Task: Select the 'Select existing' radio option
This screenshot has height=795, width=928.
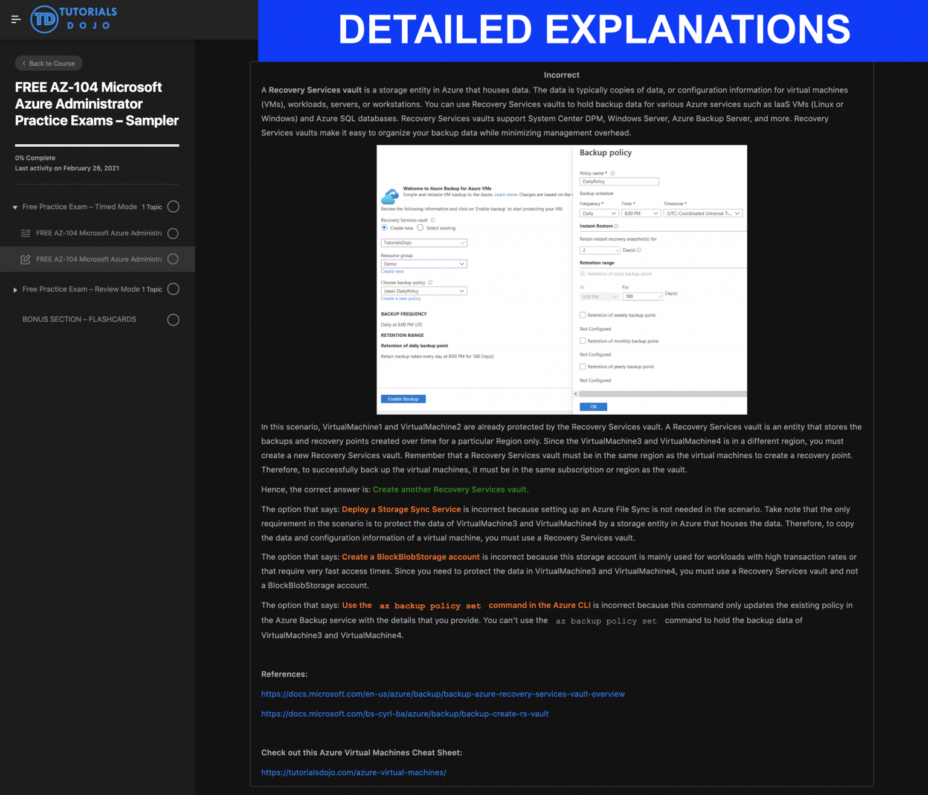Action: (420, 228)
